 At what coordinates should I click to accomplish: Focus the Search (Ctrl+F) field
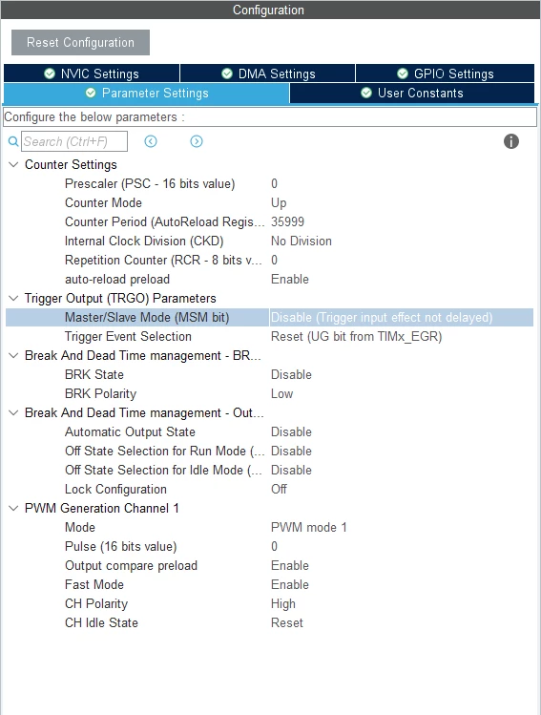pyautogui.click(x=74, y=141)
